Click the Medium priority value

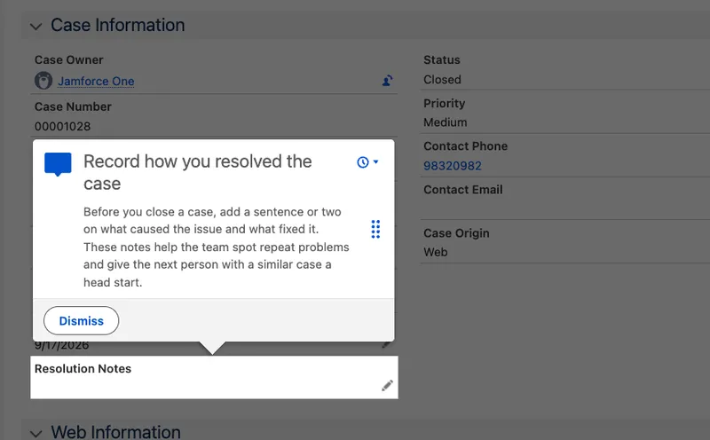pyautogui.click(x=446, y=122)
